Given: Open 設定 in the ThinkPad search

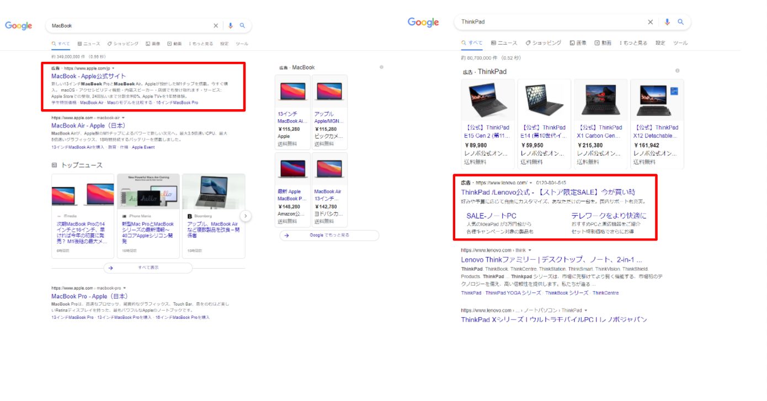Looking at the screenshot, I should (x=661, y=43).
